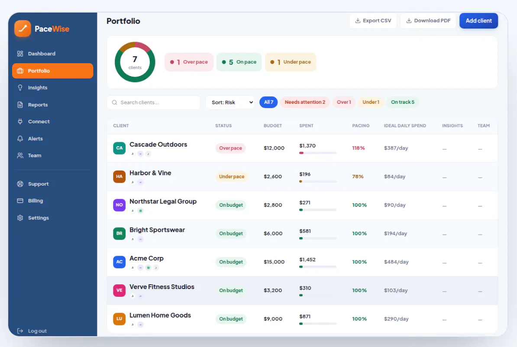Click the Log out icon
Screen dimensions: 517x347
coord(20,331)
